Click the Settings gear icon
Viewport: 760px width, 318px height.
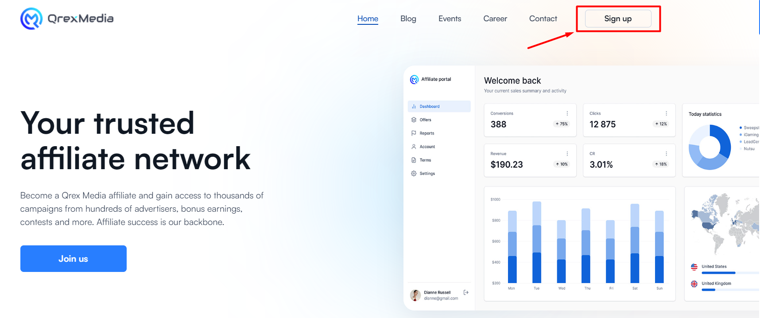click(414, 174)
